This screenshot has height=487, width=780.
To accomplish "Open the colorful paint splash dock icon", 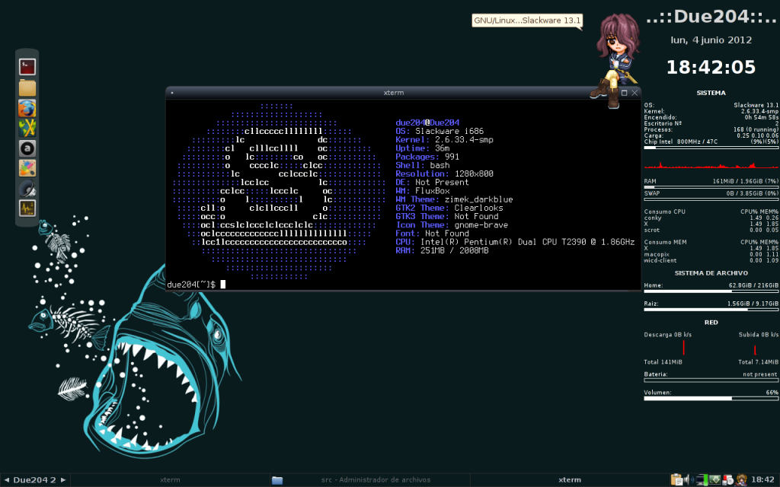I will tap(27, 167).
